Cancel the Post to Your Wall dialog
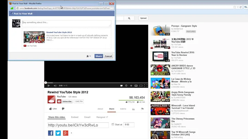The image size is (248, 139). (x=108, y=56)
